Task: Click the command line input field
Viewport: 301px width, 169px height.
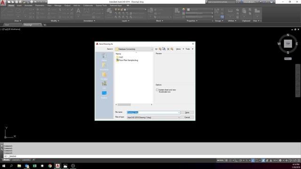Action: (x=151, y=156)
